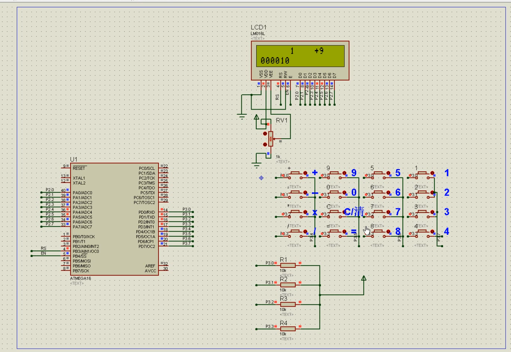Screen dimensions: 511x352
Task: Select the ATMEGA16 microcontroller U1 body
Action: point(114,219)
